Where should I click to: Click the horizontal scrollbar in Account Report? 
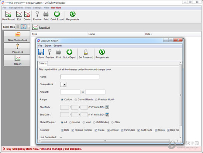(105, 141)
